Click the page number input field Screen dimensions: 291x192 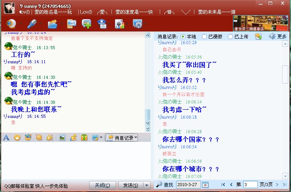[250, 185]
